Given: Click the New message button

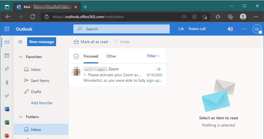Looking at the screenshot, I should pyautogui.click(x=42, y=42).
